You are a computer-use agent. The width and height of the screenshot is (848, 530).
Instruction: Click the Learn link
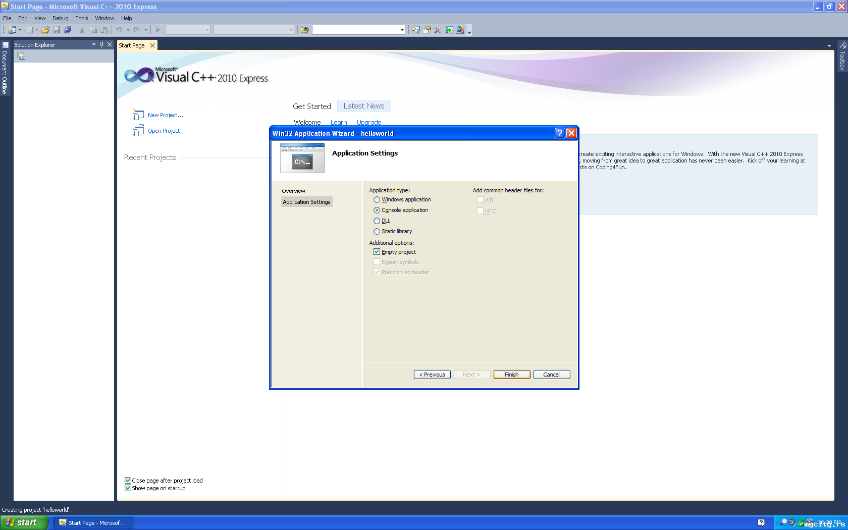(x=339, y=123)
